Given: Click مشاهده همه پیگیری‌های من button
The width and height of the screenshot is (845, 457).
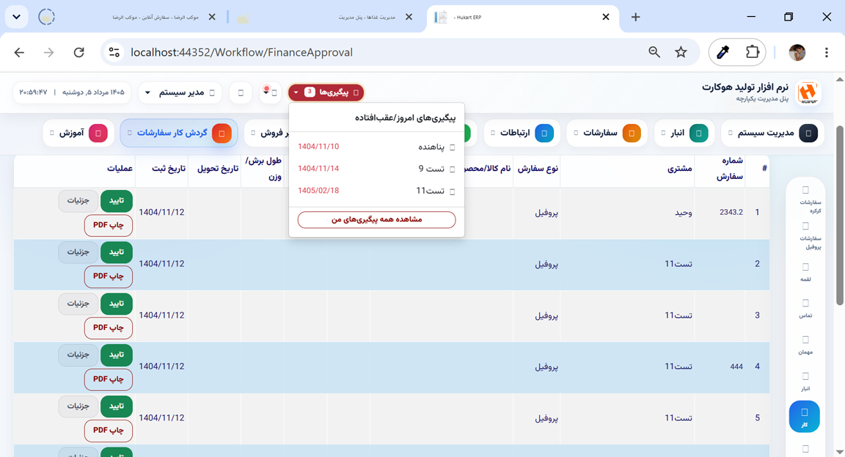Looking at the screenshot, I should coord(377,219).
